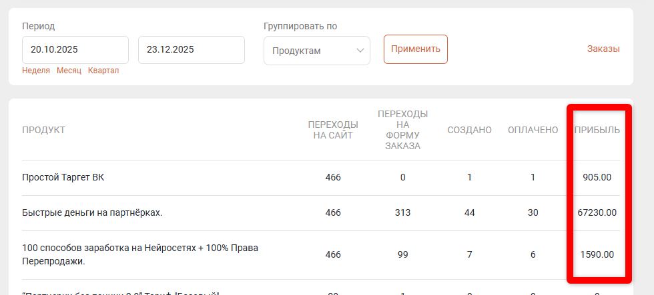Click the Оплачено column header
The width and height of the screenshot is (654, 295).
[x=533, y=130]
